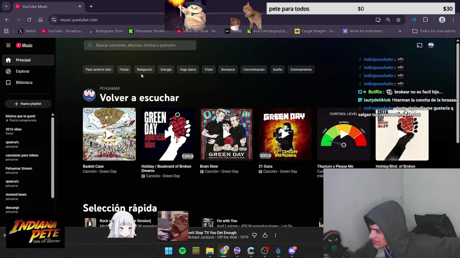The image size is (460, 258).
Task: Click the YouTube Music logo
Action: coord(24,45)
